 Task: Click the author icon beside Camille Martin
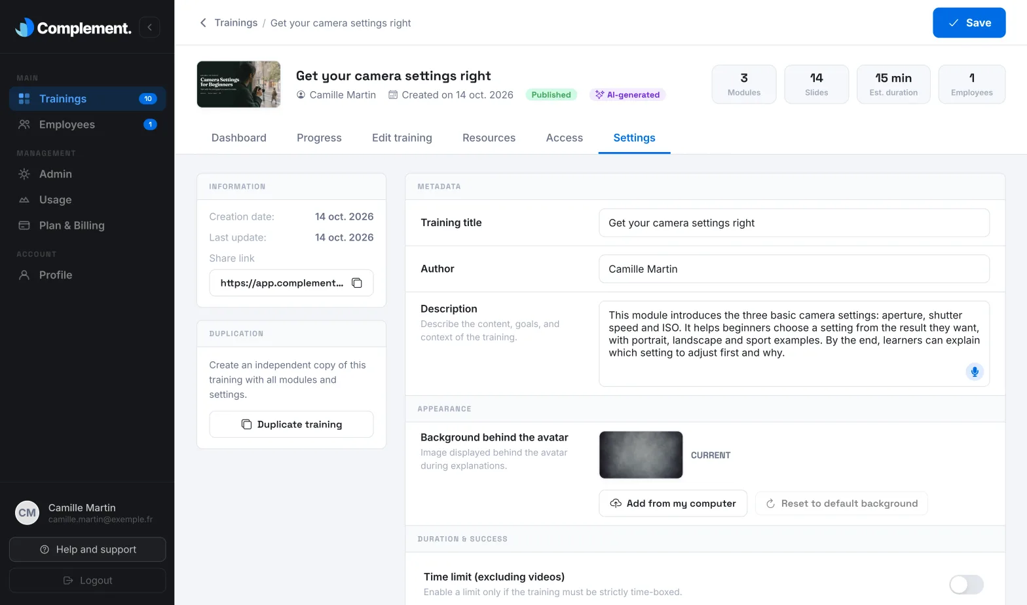(x=301, y=95)
